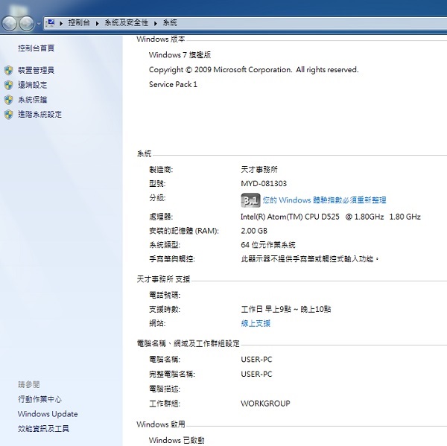Open 控制台首頁 link
The height and width of the screenshot is (446, 447).
[x=37, y=48]
